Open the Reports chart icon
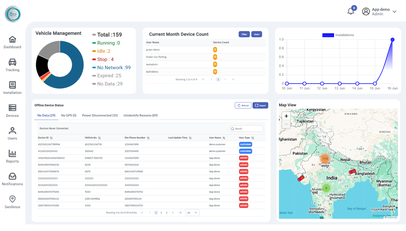The image size is (406, 231). pyautogui.click(x=12, y=153)
